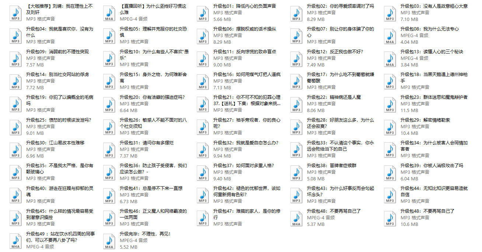This screenshot has width=482, height=252.
Task: Click the M4A icon of 升级完毕 file
Action: pyautogui.click(x=109, y=241)
